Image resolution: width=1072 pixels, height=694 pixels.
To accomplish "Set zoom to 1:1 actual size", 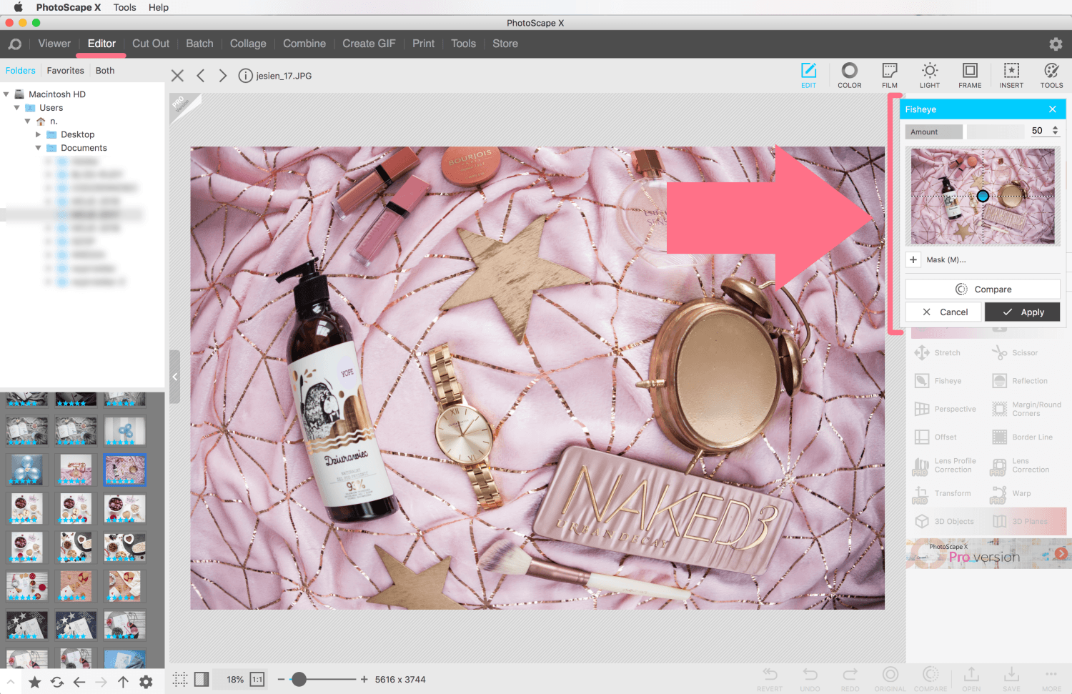I will click(257, 680).
